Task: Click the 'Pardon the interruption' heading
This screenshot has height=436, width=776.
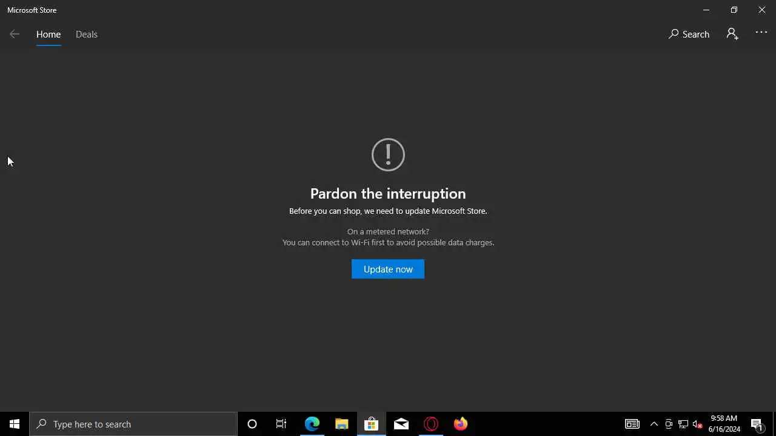Action: click(388, 193)
